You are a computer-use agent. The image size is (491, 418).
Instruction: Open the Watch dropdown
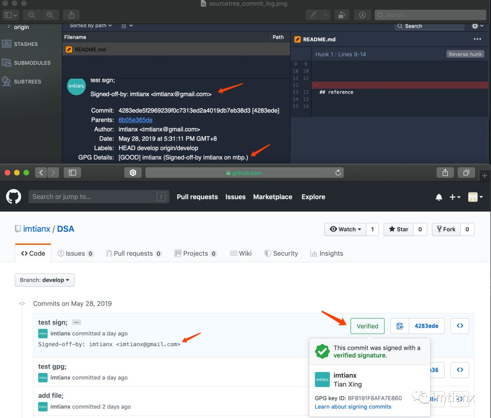(345, 229)
